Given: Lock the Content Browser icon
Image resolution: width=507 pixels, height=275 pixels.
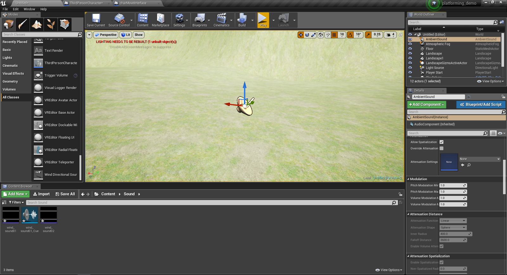Looking at the screenshot, I should (400, 194).
